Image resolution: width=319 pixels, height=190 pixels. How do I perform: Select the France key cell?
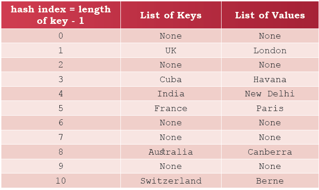[x=171, y=108]
